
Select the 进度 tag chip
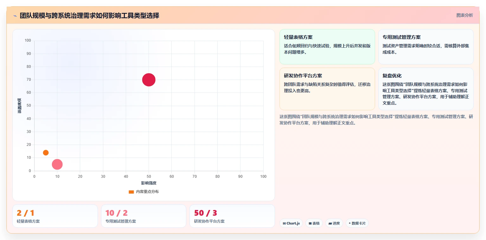(334, 223)
